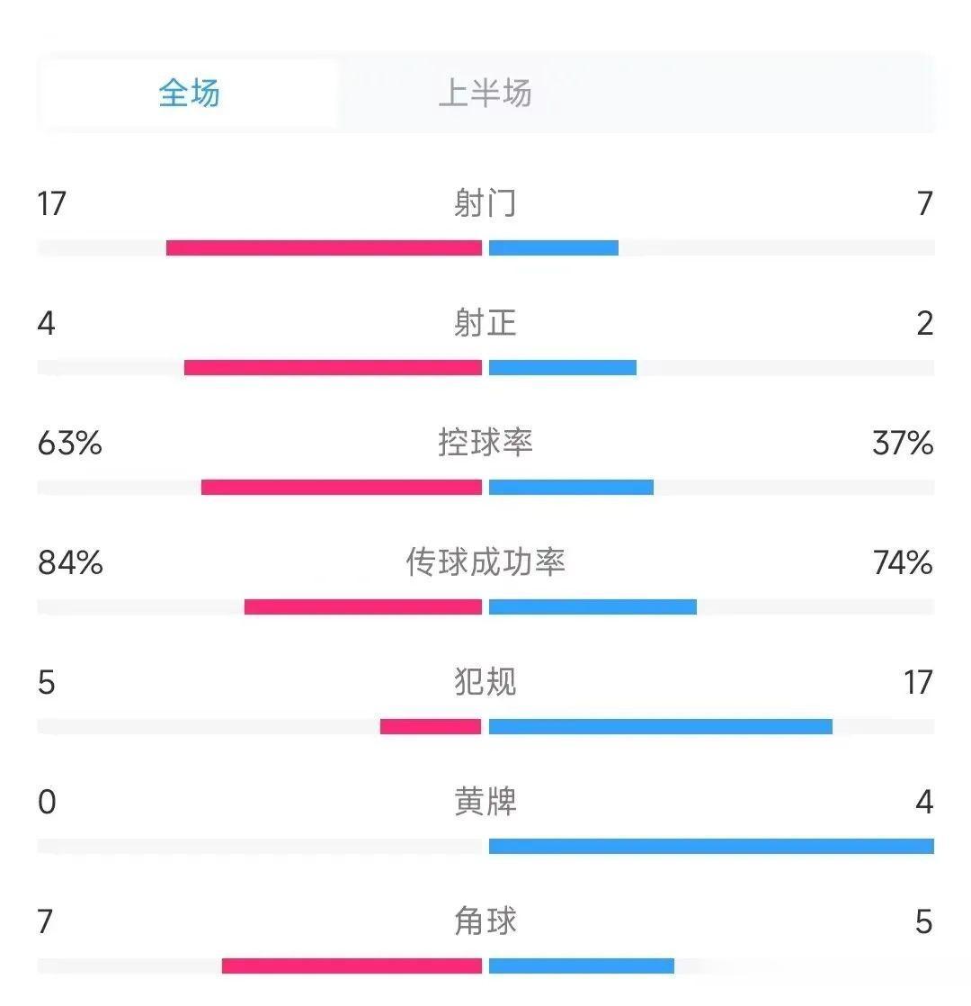
Task: Click the 63% possession value
Action: click(x=70, y=444)
